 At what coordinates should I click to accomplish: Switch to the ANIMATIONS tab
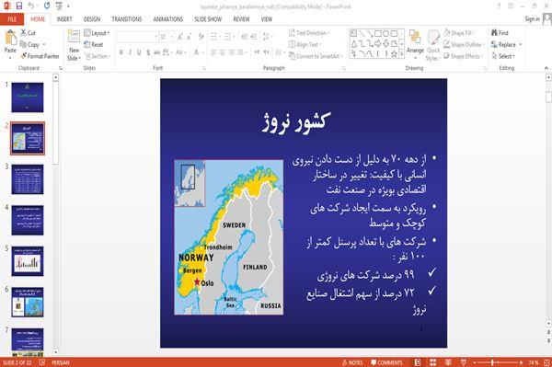pyautogui.click(x=168, y=19)
